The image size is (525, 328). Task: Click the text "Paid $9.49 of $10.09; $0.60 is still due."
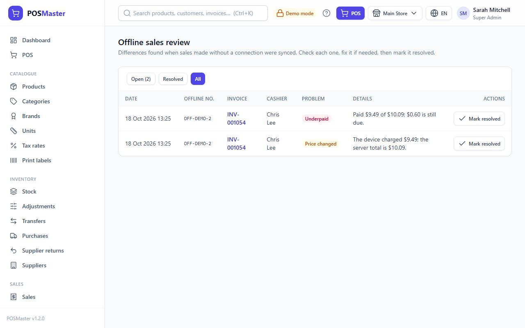(x=395, y=118)
